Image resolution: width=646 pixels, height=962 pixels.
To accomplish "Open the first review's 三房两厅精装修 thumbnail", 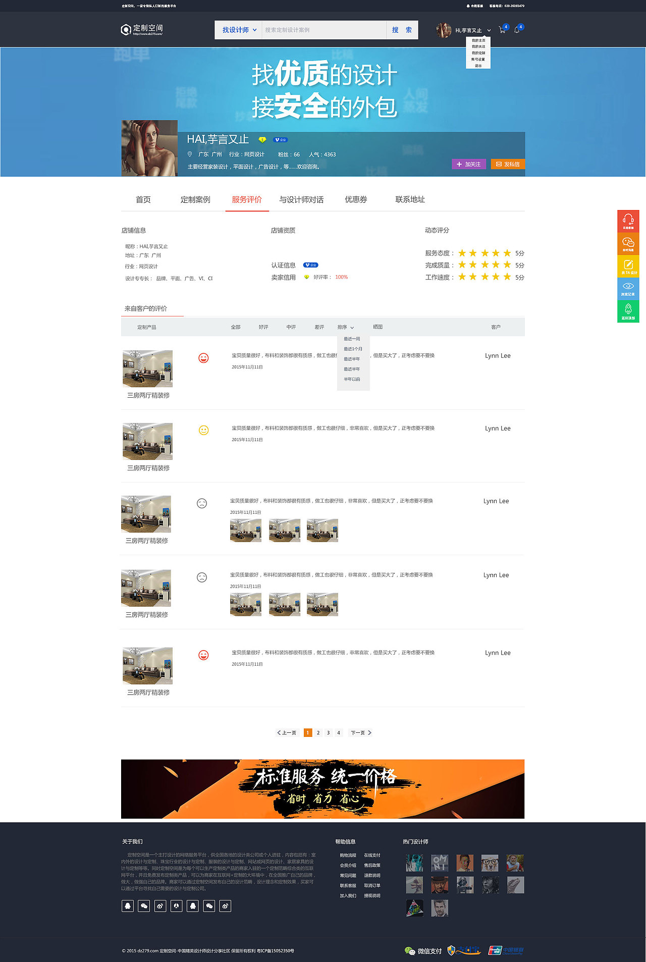I will [148, 369].
